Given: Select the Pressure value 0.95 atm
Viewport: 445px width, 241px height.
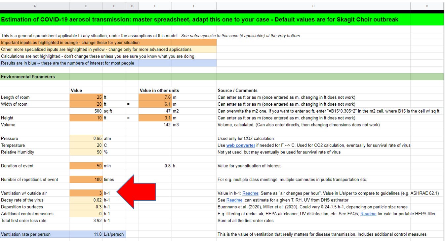Looking at the screenshot, I should 86,138.
